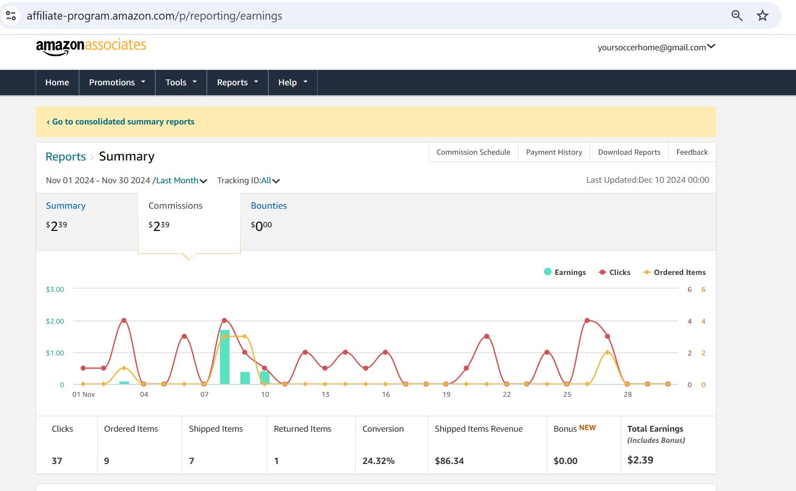Open the Last Month date range dropdown

tap(181, 181)
